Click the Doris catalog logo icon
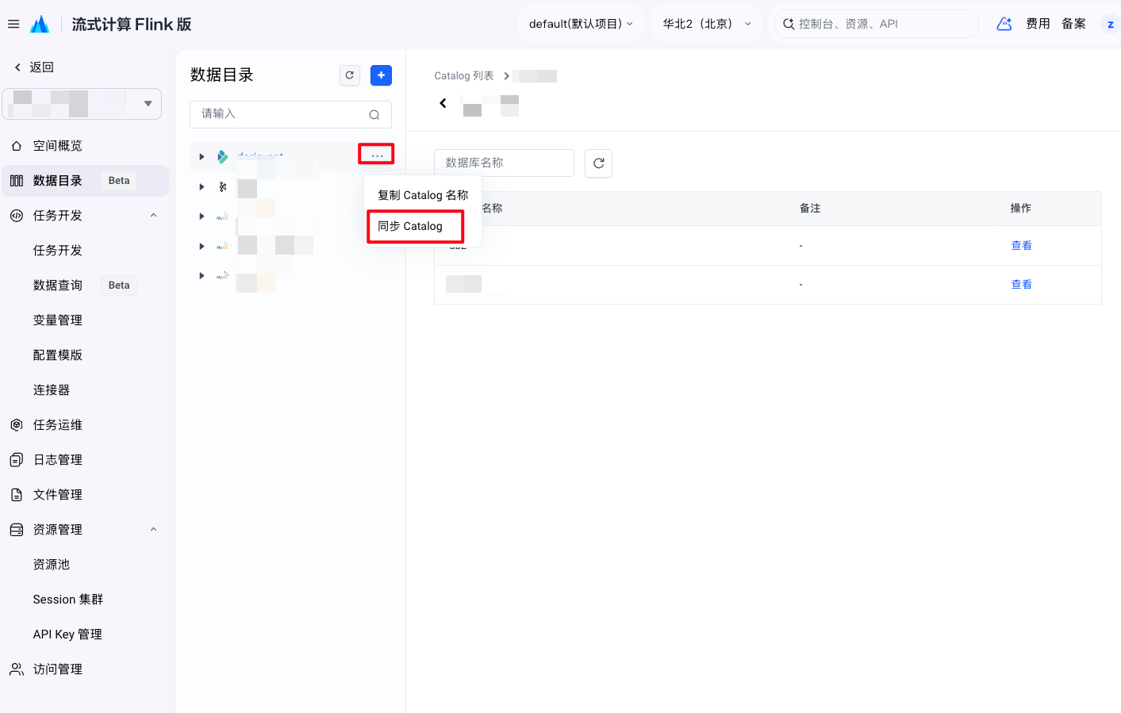 coord(223,157)
